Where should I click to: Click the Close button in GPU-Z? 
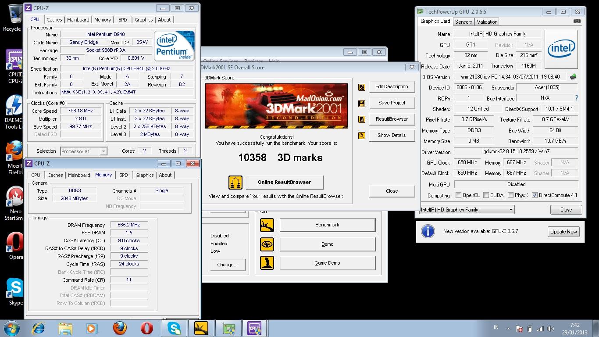click(x=566, y=210)
